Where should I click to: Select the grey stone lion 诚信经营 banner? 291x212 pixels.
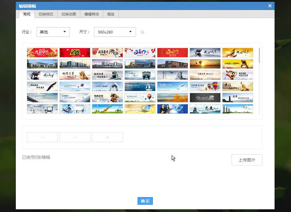click(x=107, y=75)
